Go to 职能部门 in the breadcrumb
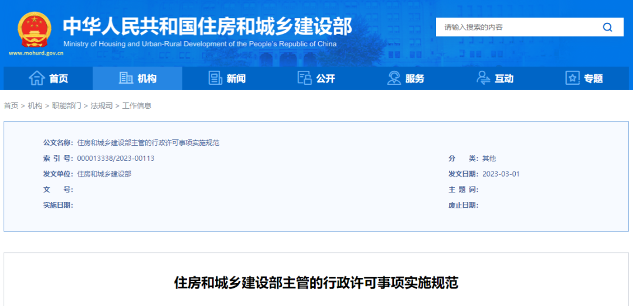This screenshot has height=306, width=633. pos(67,106)
